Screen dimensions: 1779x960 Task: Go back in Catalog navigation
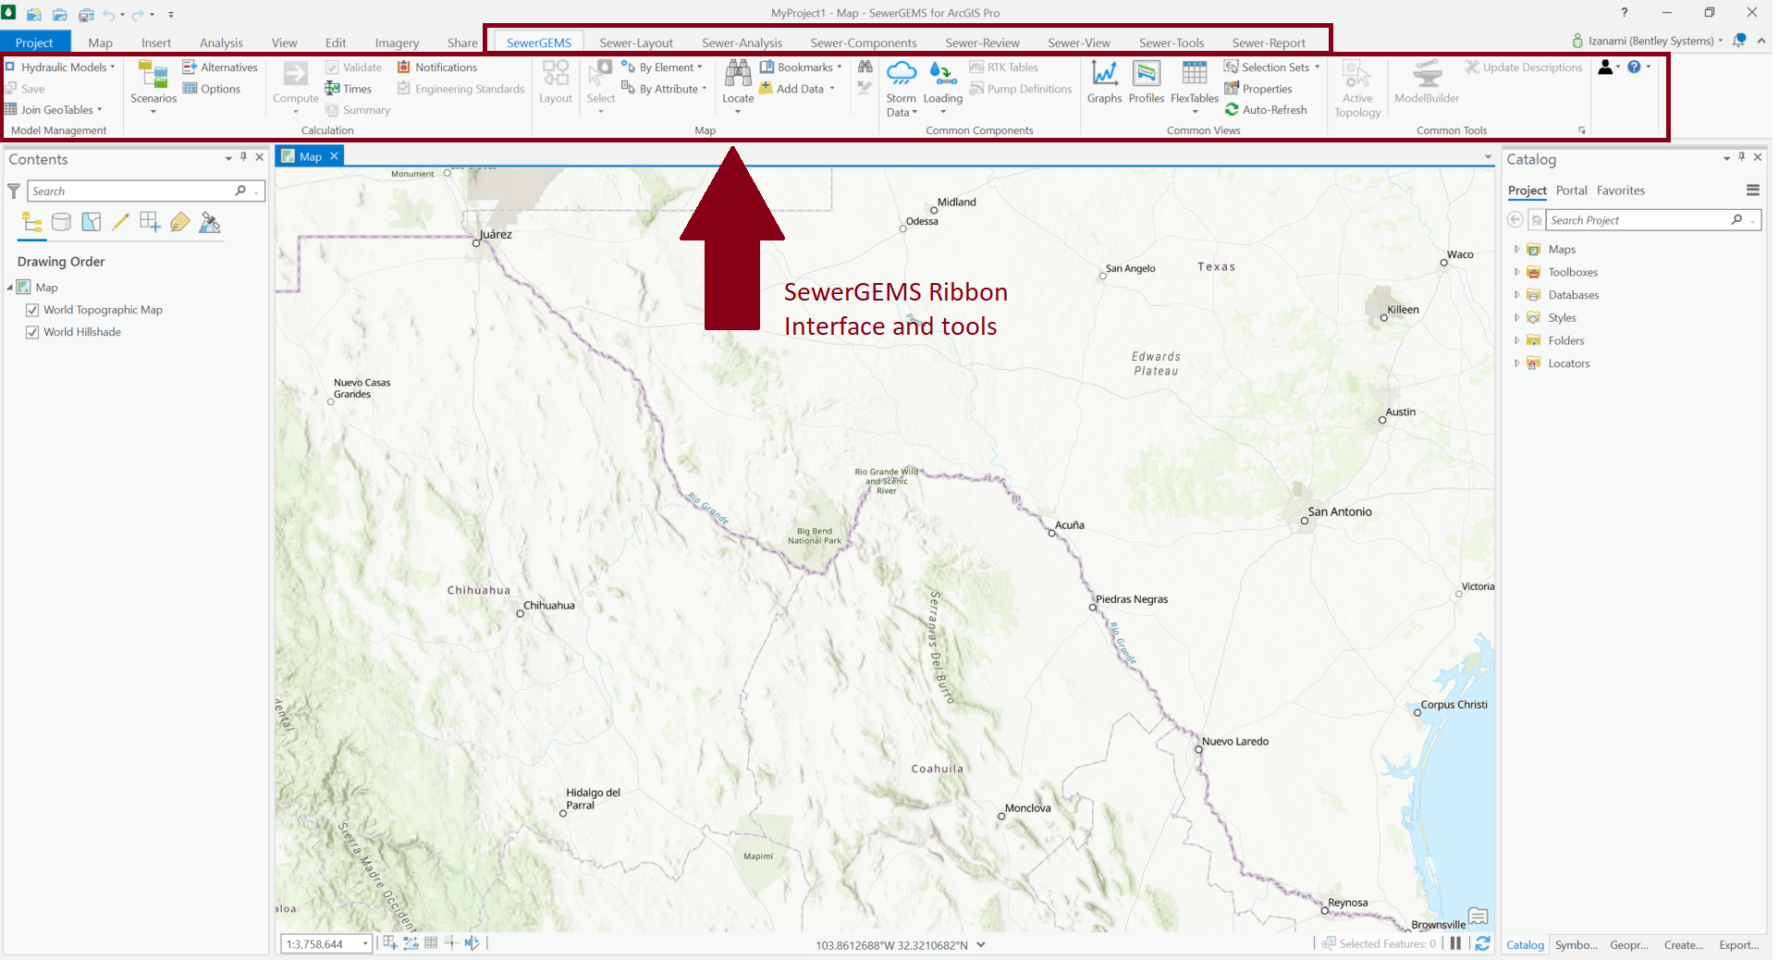(1515, 219)
